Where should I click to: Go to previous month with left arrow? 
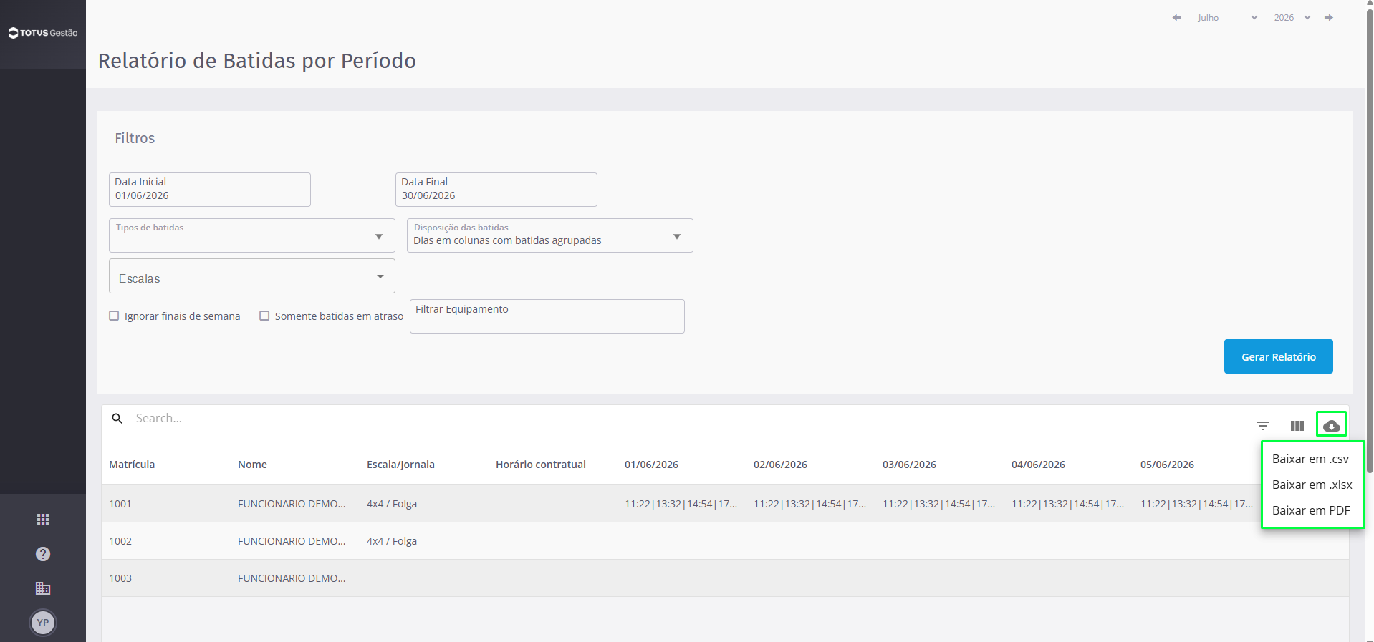tap(1176, 18)
